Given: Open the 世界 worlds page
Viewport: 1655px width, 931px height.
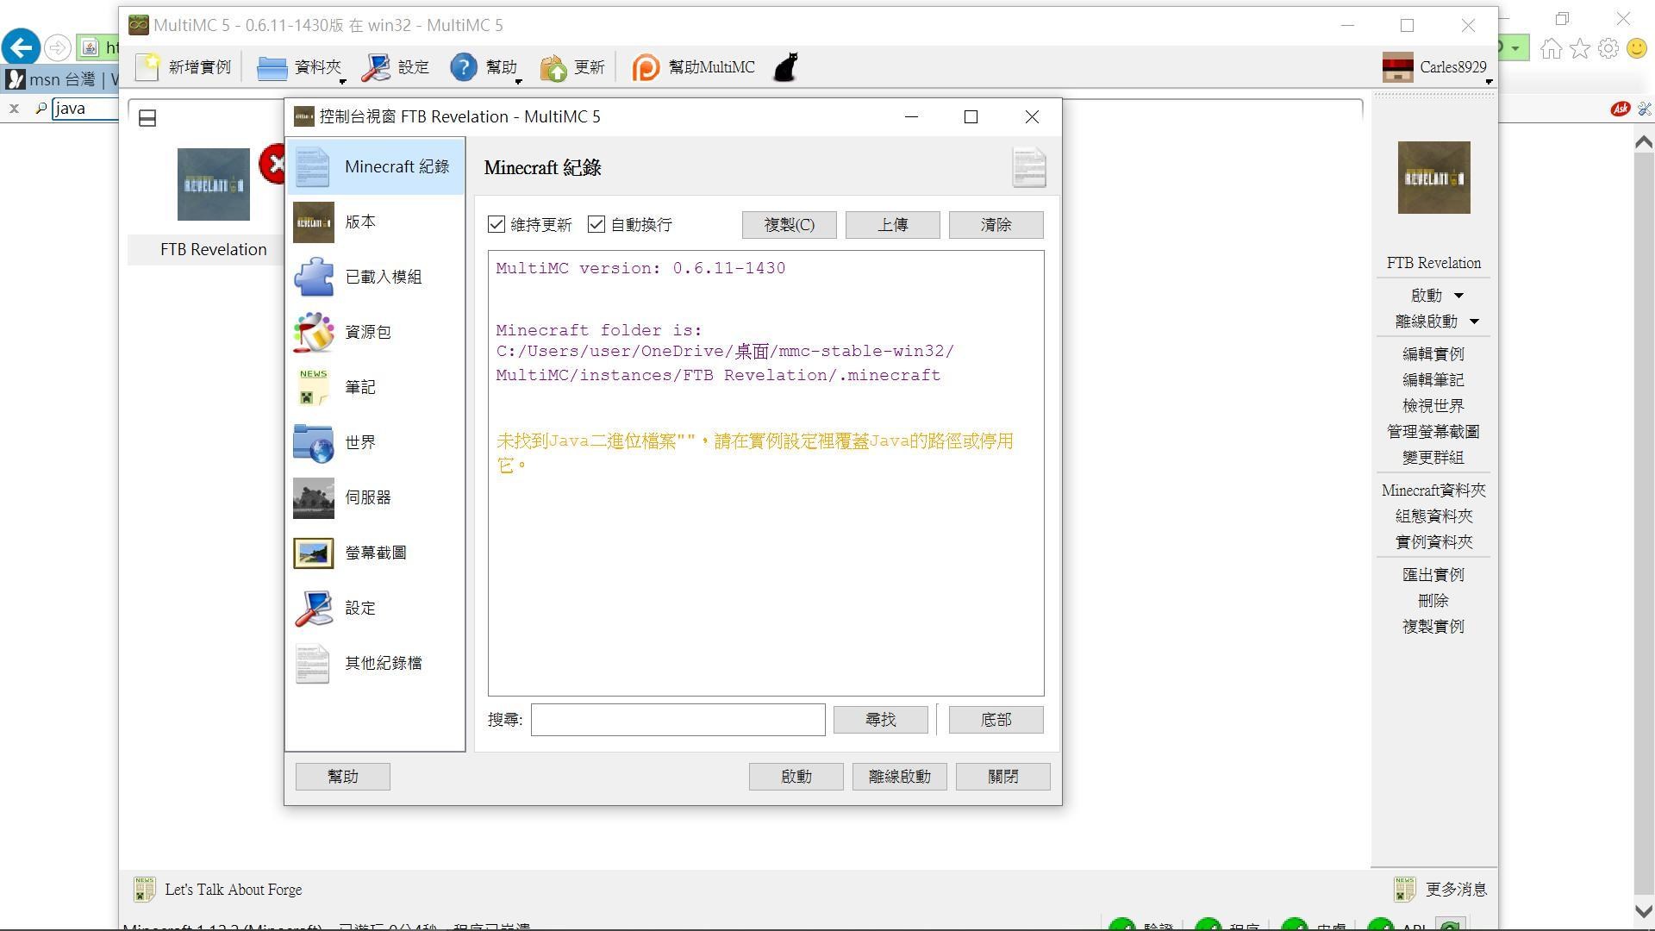Looking at the screenshot, I should 375,443.
